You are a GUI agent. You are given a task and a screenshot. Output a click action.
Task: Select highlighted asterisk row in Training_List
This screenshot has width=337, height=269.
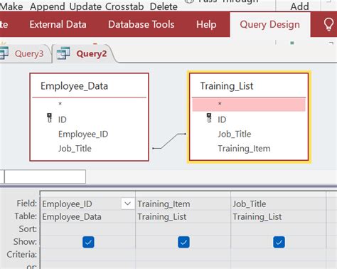(249, 104)
